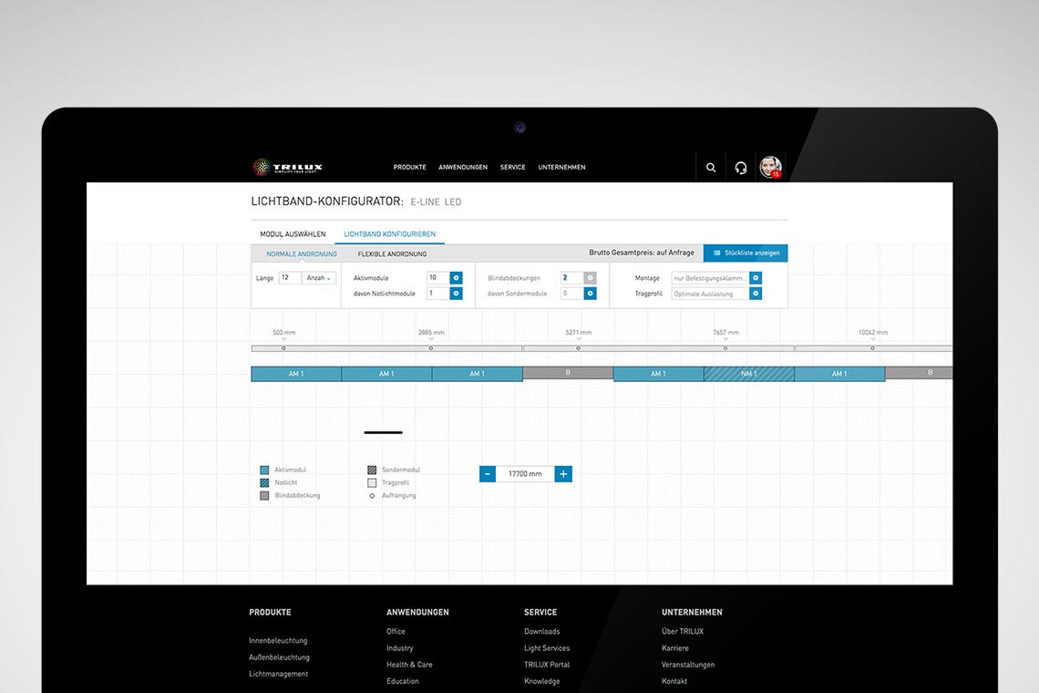Click the suspension point at 500 mm

tap(283, 348)
